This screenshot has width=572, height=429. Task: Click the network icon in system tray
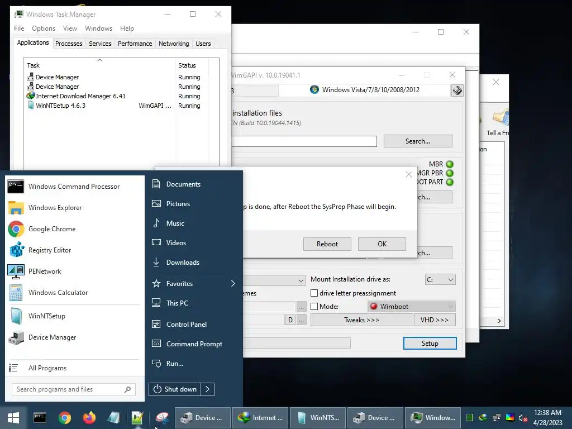[496, 418]
